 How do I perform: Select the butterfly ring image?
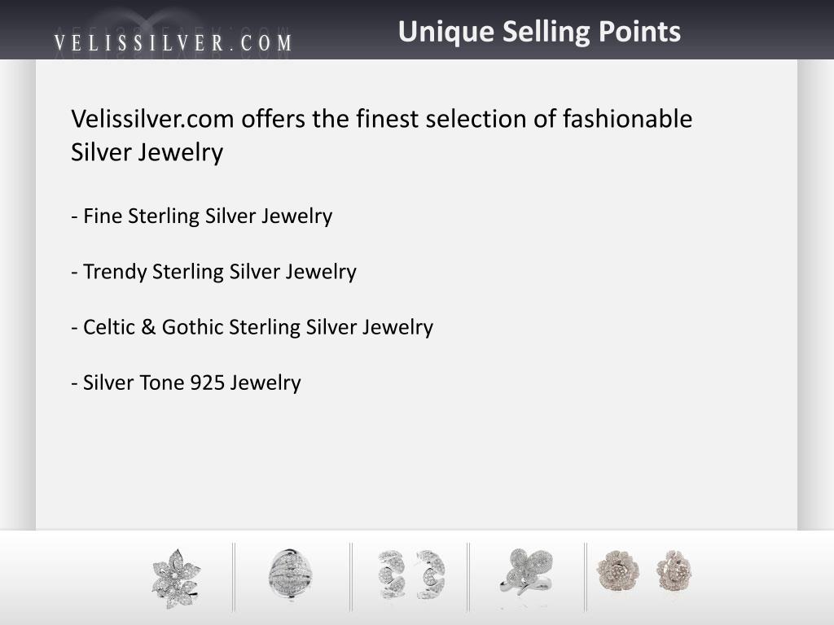point(527,571)
